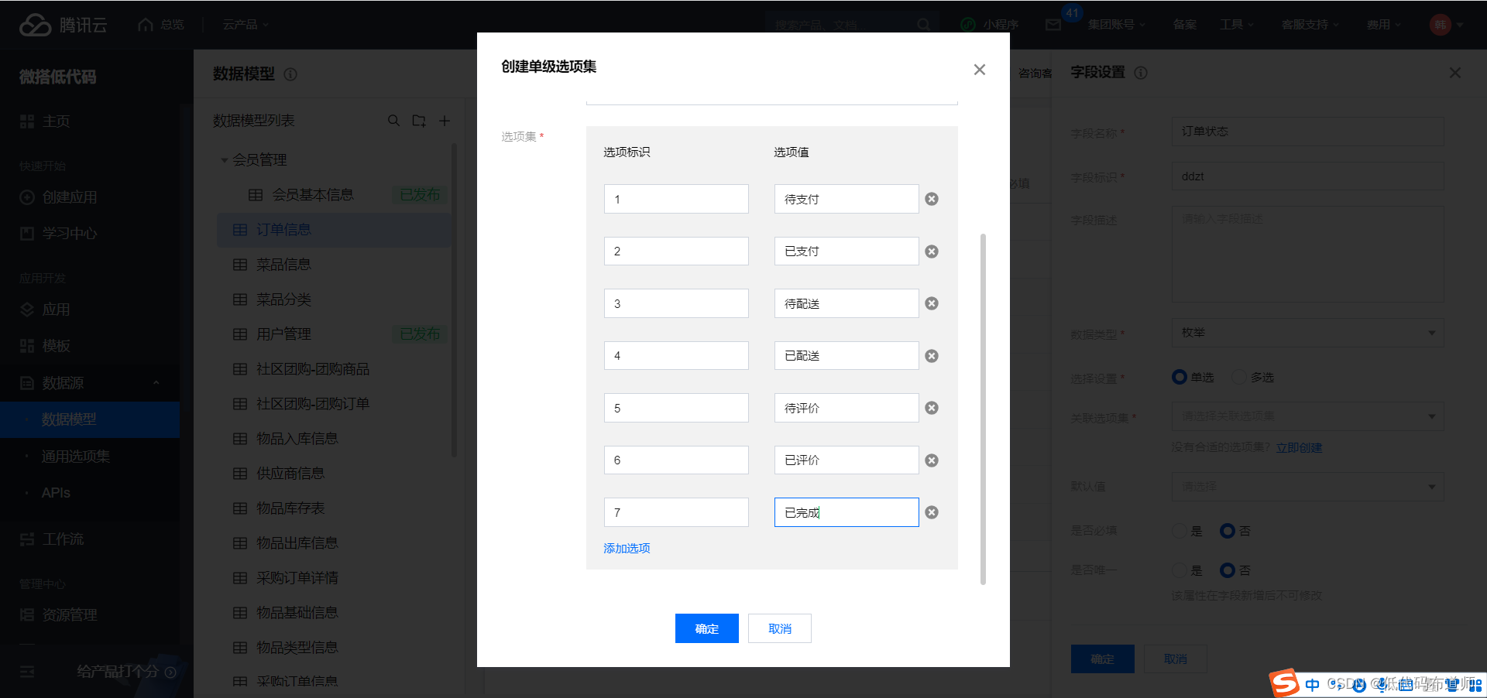Cancel the dialog with 取消
The height and width of the screenshot is (698, 1487).
780,628
